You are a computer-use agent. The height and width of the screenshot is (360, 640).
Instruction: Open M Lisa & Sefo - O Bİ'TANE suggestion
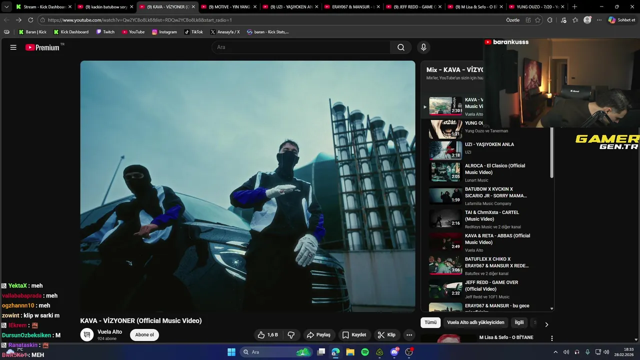point(506,337)
